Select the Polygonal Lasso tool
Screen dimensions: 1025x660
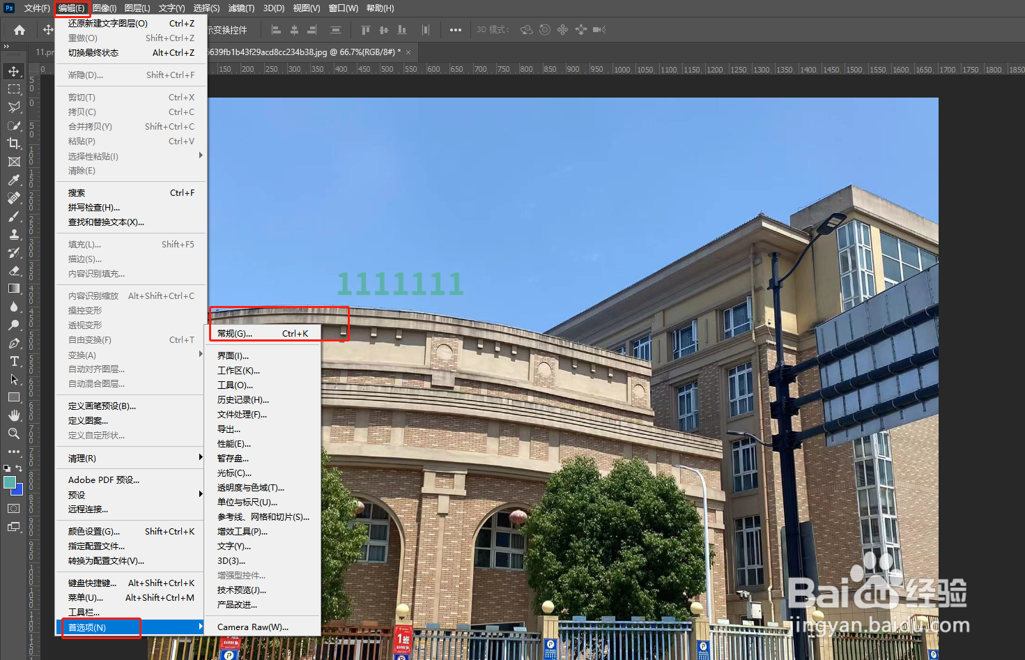click(14, 107)
